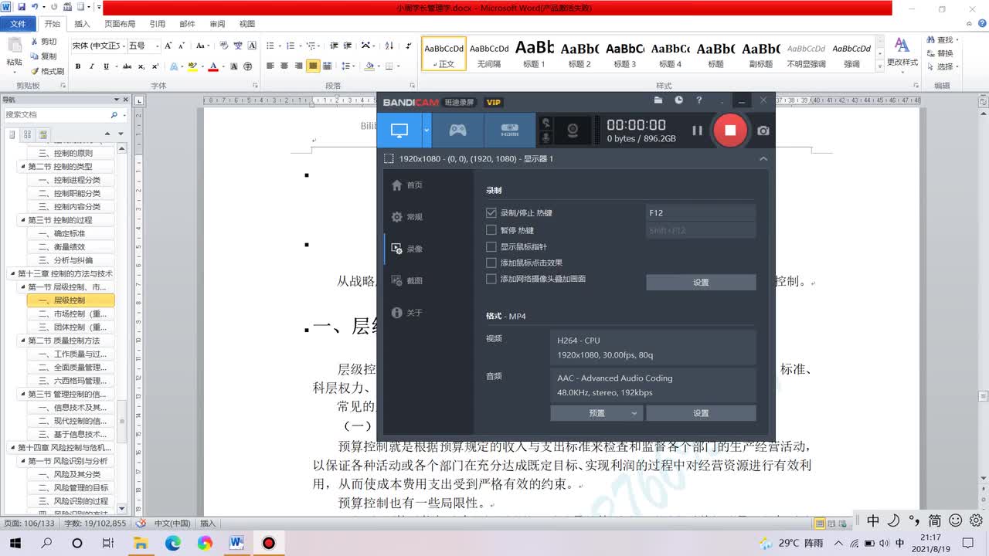Apply bullet list in Word
The width and height of the screenshot is (989, 556).
[x=270, y=46]
